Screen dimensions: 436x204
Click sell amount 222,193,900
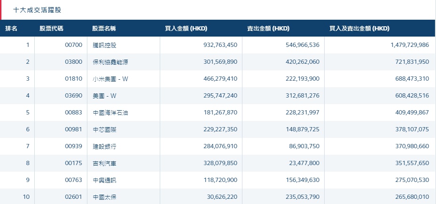[x=303, y=79]
